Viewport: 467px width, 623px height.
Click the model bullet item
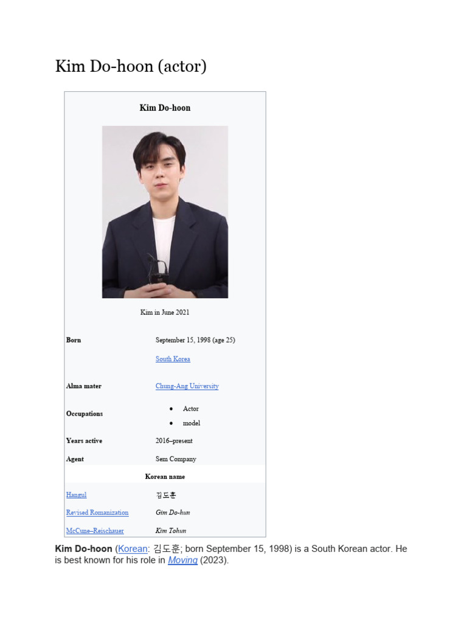(x=192, y=423)
